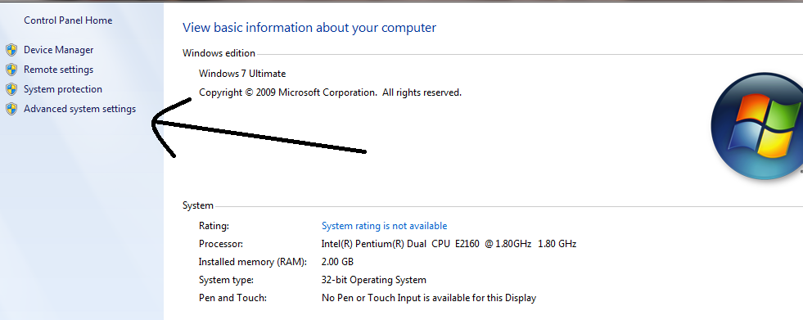Click the shield icon next to Advanced system settings

11,109
